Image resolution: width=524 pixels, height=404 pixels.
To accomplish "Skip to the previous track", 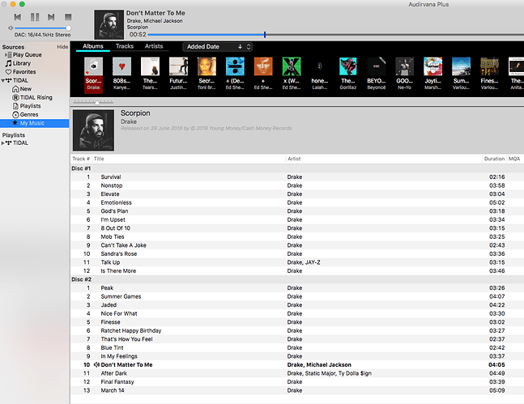I will [17, 17].
